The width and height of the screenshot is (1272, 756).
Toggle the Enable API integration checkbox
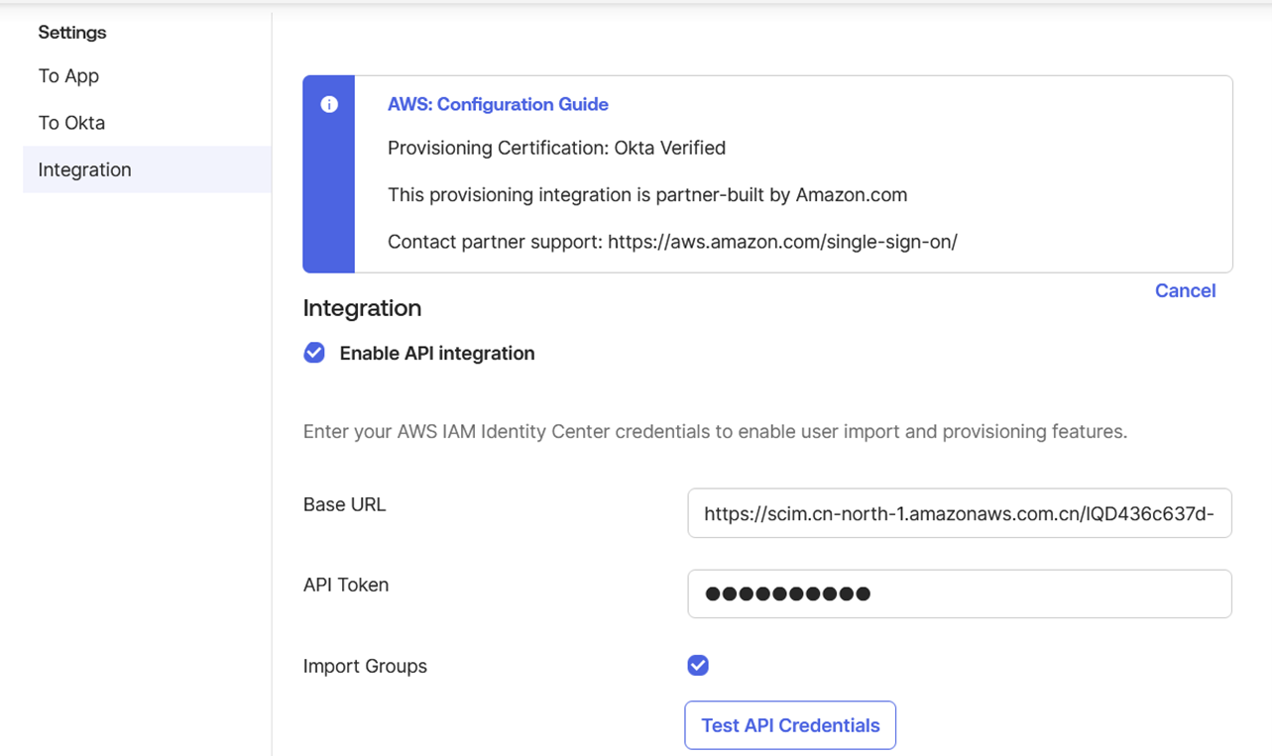pos(314,354)
